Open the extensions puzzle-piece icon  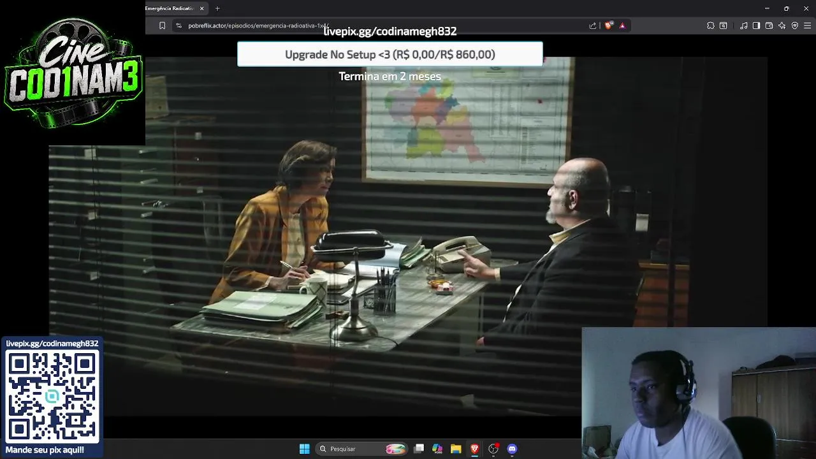point(711,25)
